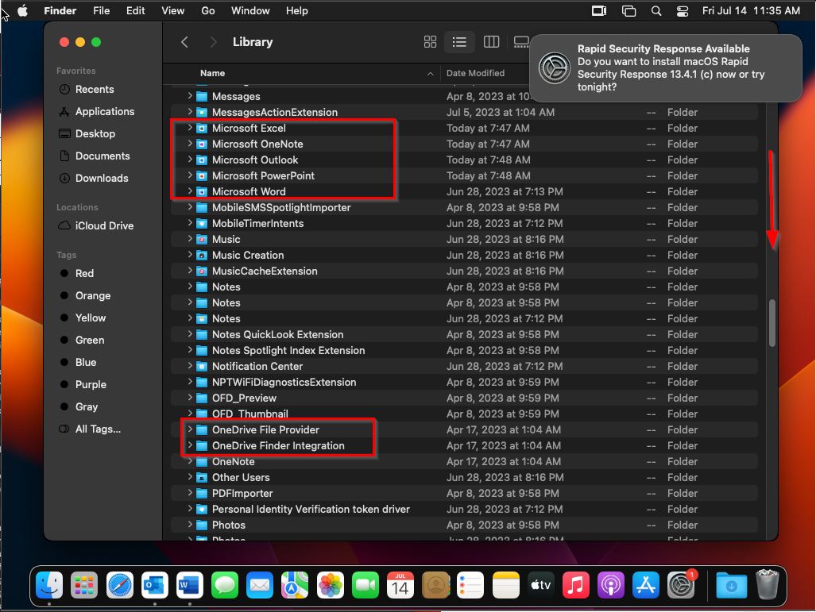Expand the Microsoft Excel folder
The width and height of the screenshot is (816, 612).
pyautogui.click(x=190, y=128)
